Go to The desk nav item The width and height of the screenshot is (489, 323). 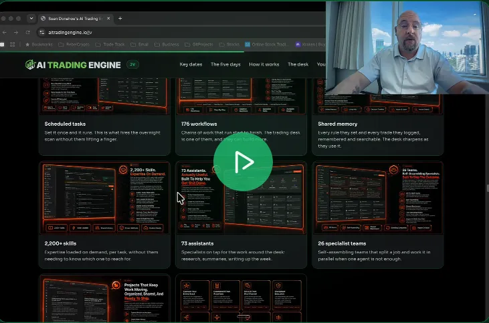tap(298, 64)
